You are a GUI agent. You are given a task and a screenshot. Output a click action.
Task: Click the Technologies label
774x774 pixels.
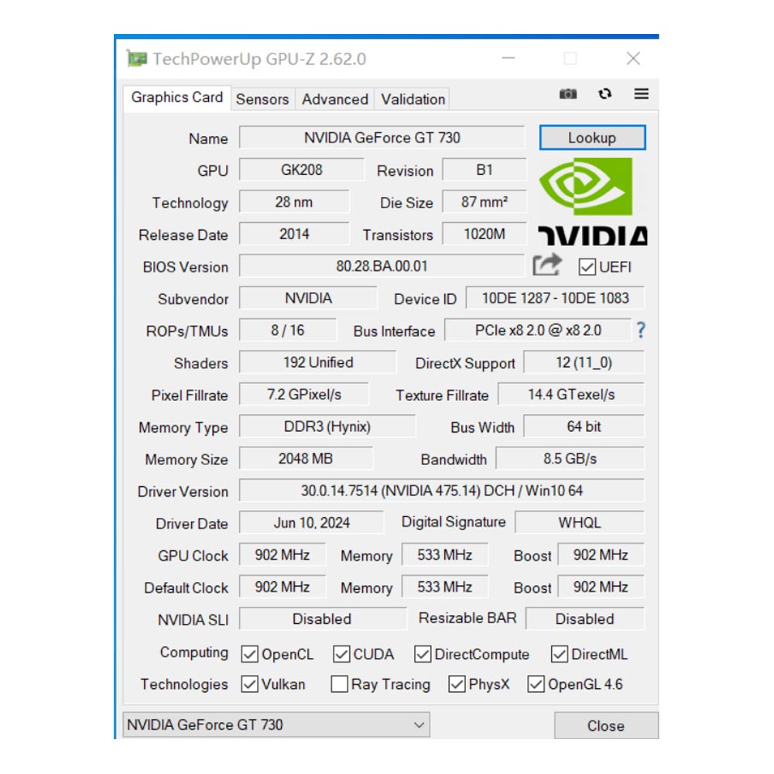[184, 684]
